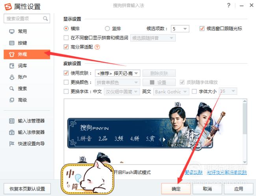Open the 使用皮肤 skin selection dropdown
The height and width of the screenshot is (196, 256).
coord(117,73)
